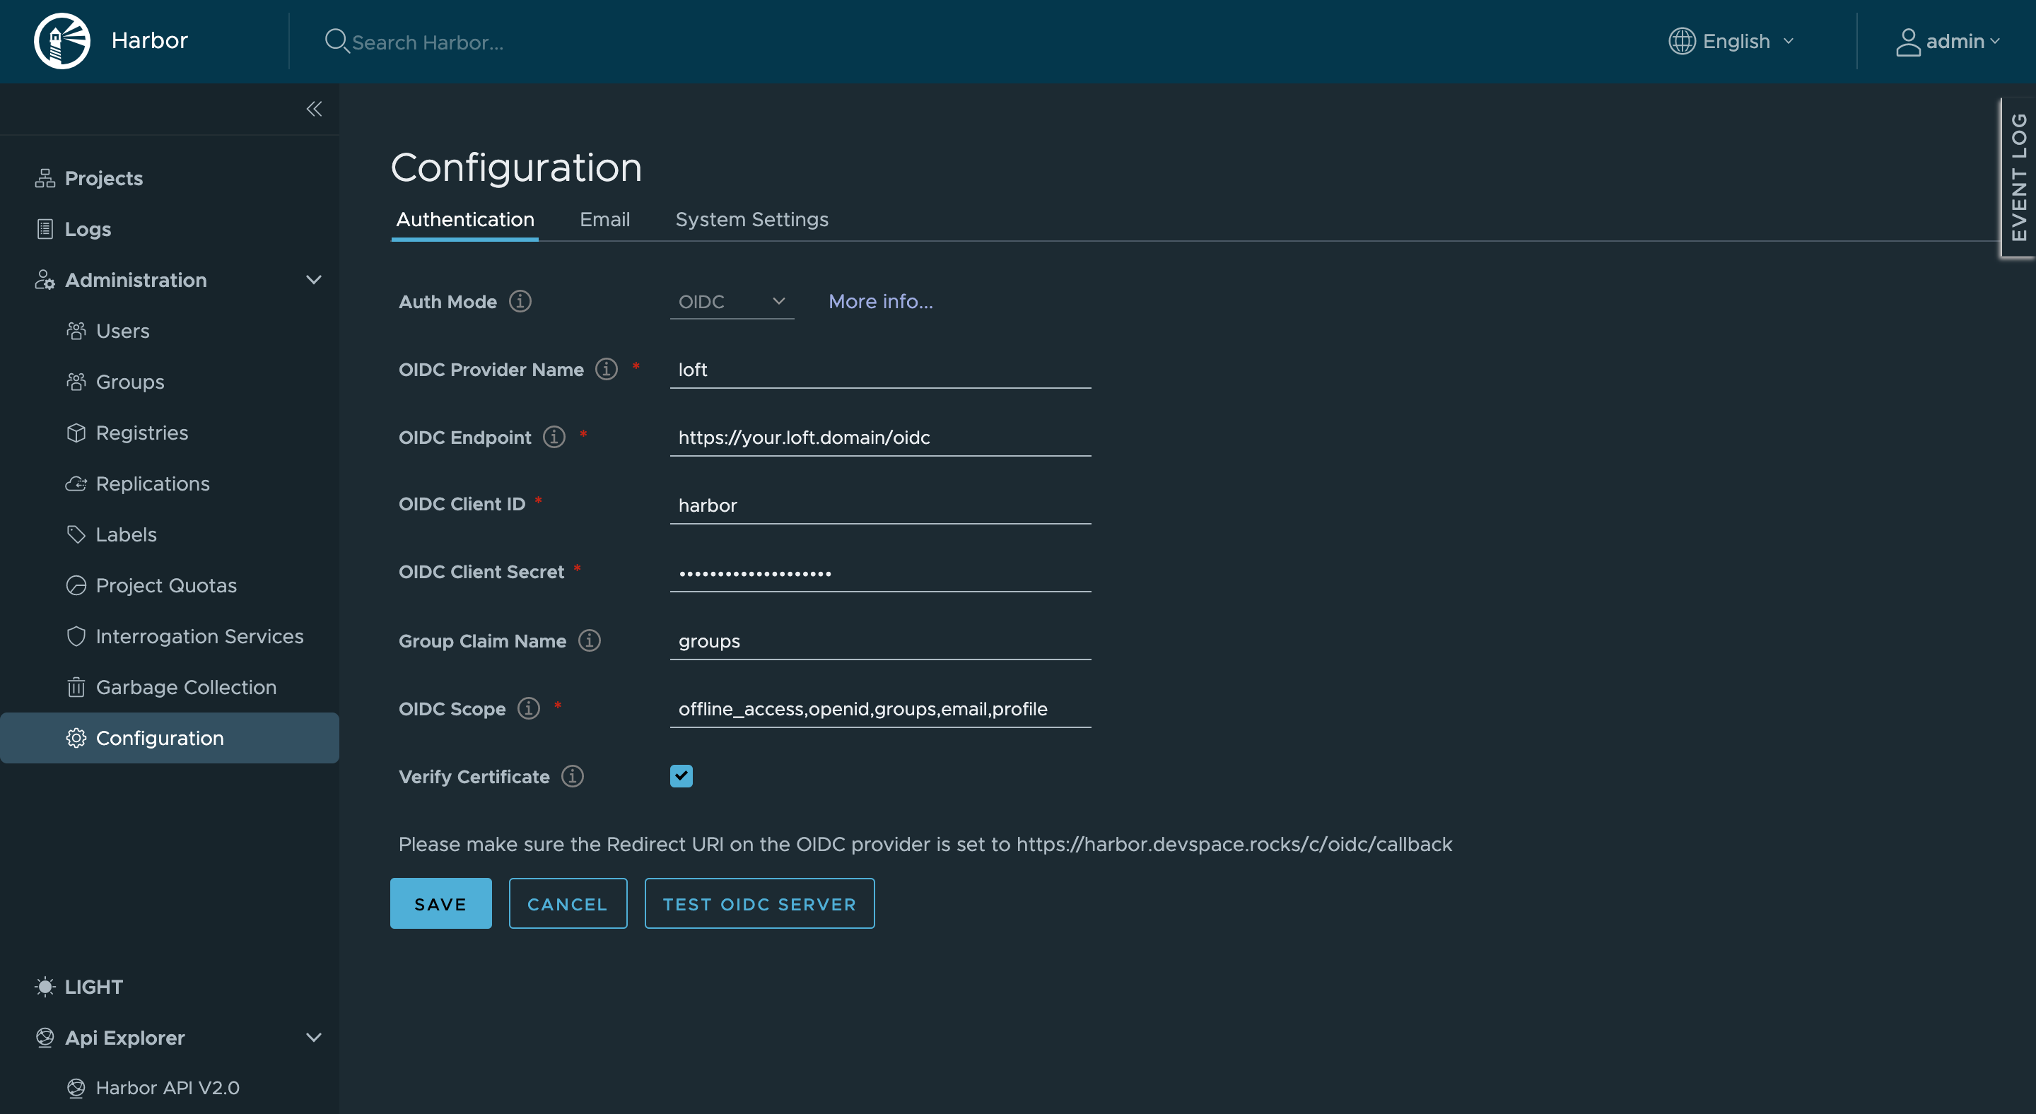Screen dimensions: 2036x1114
Task: Click the search magnifier icon
Action: pyautogui.click(x=336, y=41)
